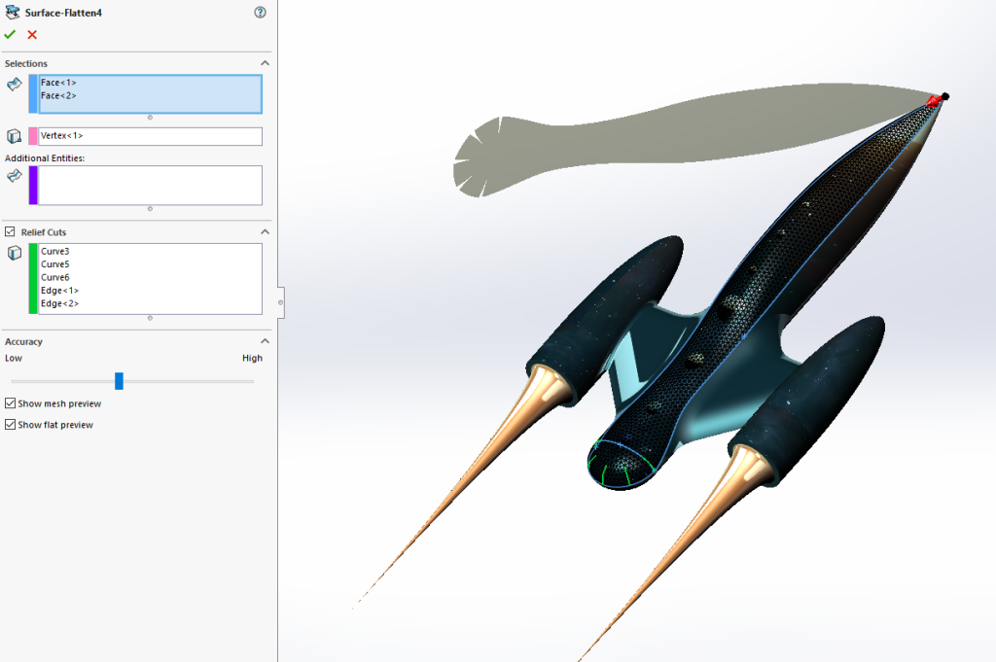The height and width of the screenshot is (662, 996).
Task: Click the Additional Entities selection icon
Action: [13, 175]
